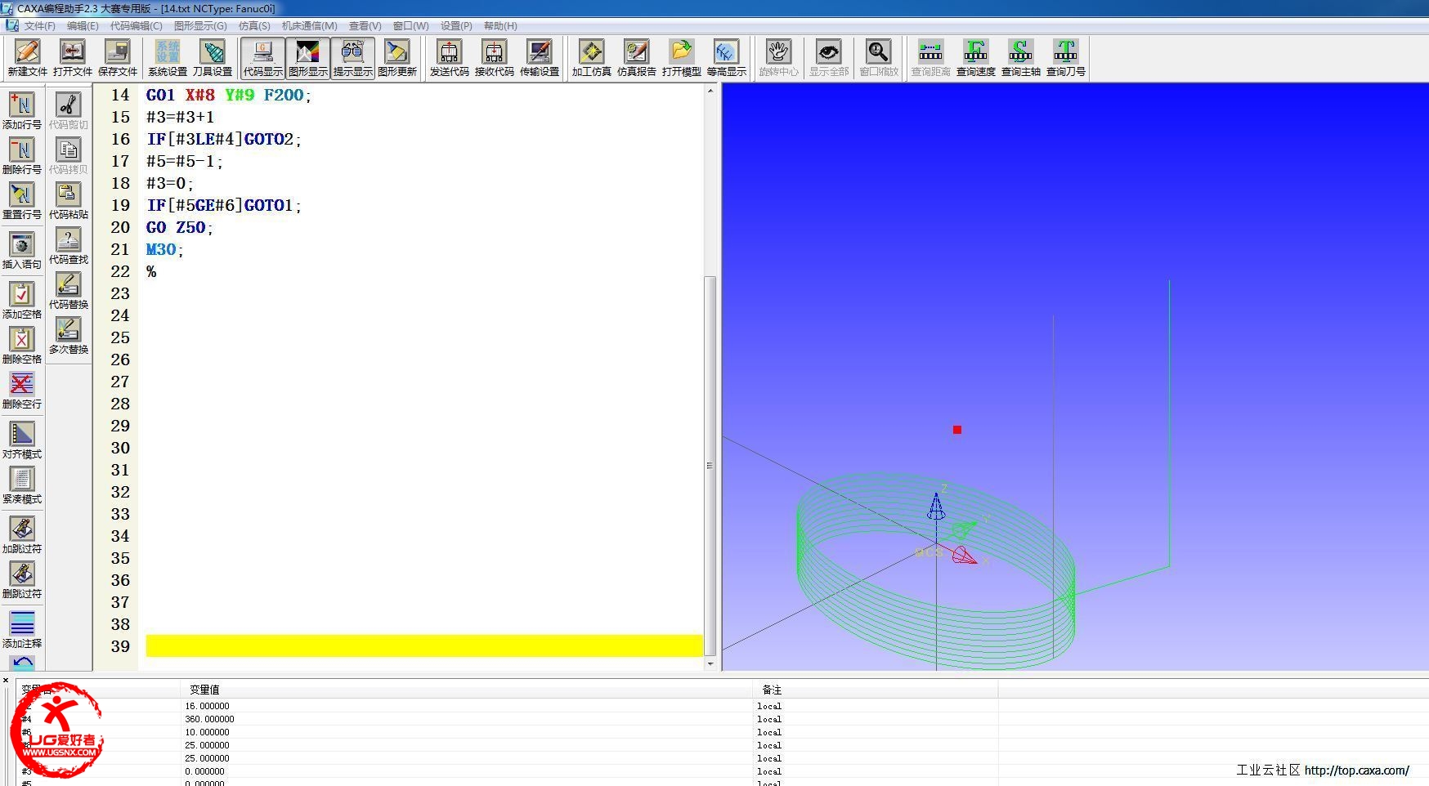Click 插入语句 insert statement icon
1429x786 pixels.
point(22,250)
